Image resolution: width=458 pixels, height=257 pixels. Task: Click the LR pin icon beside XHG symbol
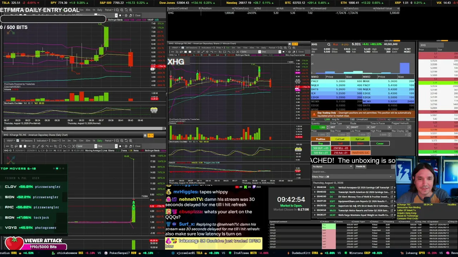tap(336, 44)
